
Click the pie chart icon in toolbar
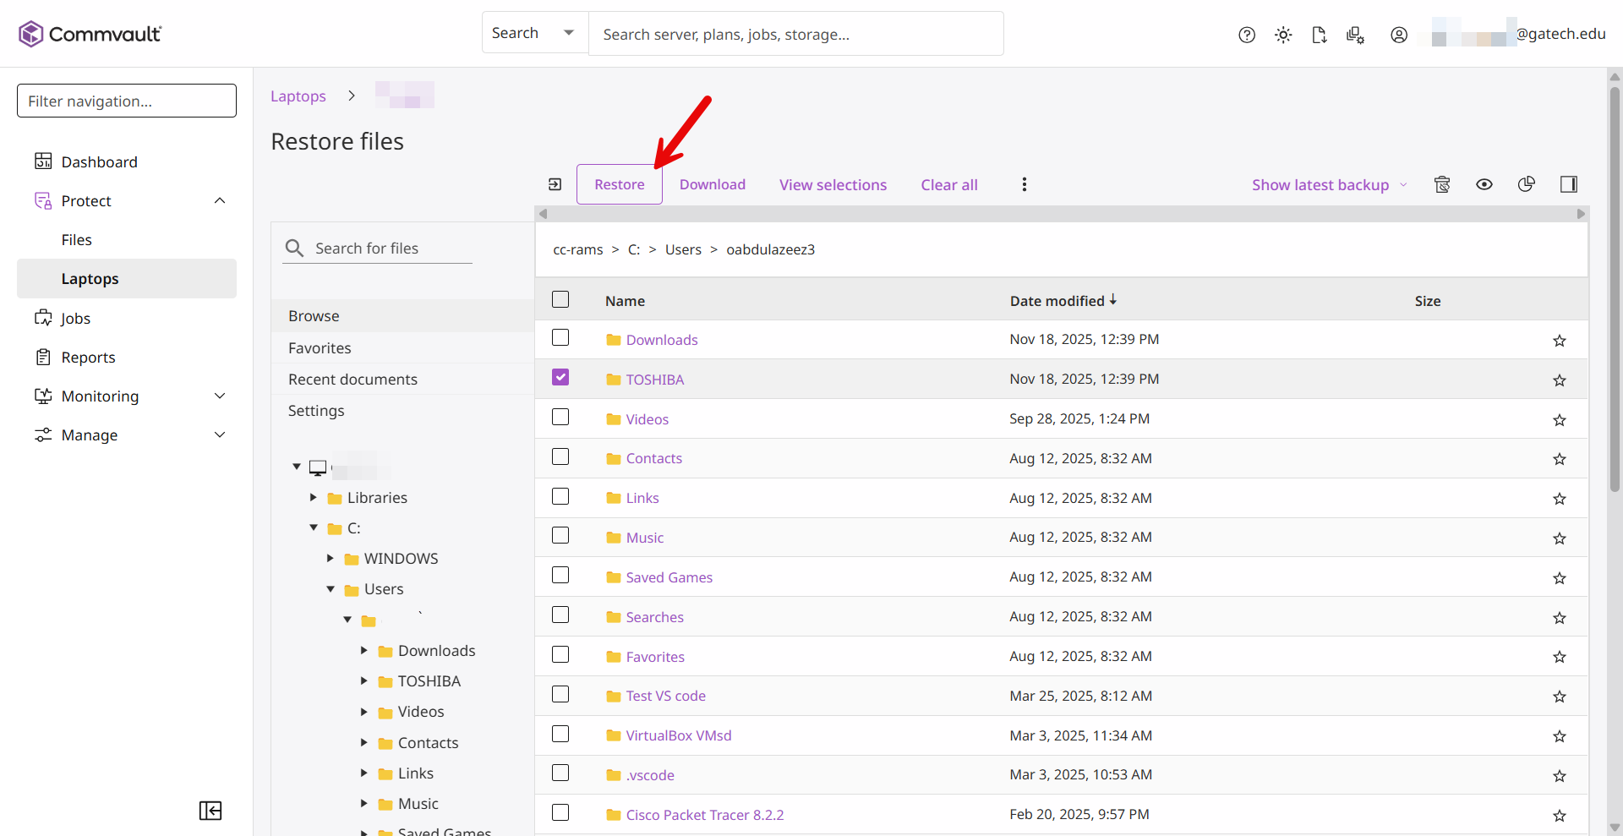1526,184
